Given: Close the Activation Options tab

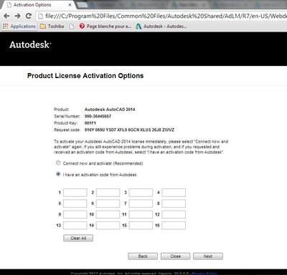Looking at the screenshot, I should click(x=70, y=5).
